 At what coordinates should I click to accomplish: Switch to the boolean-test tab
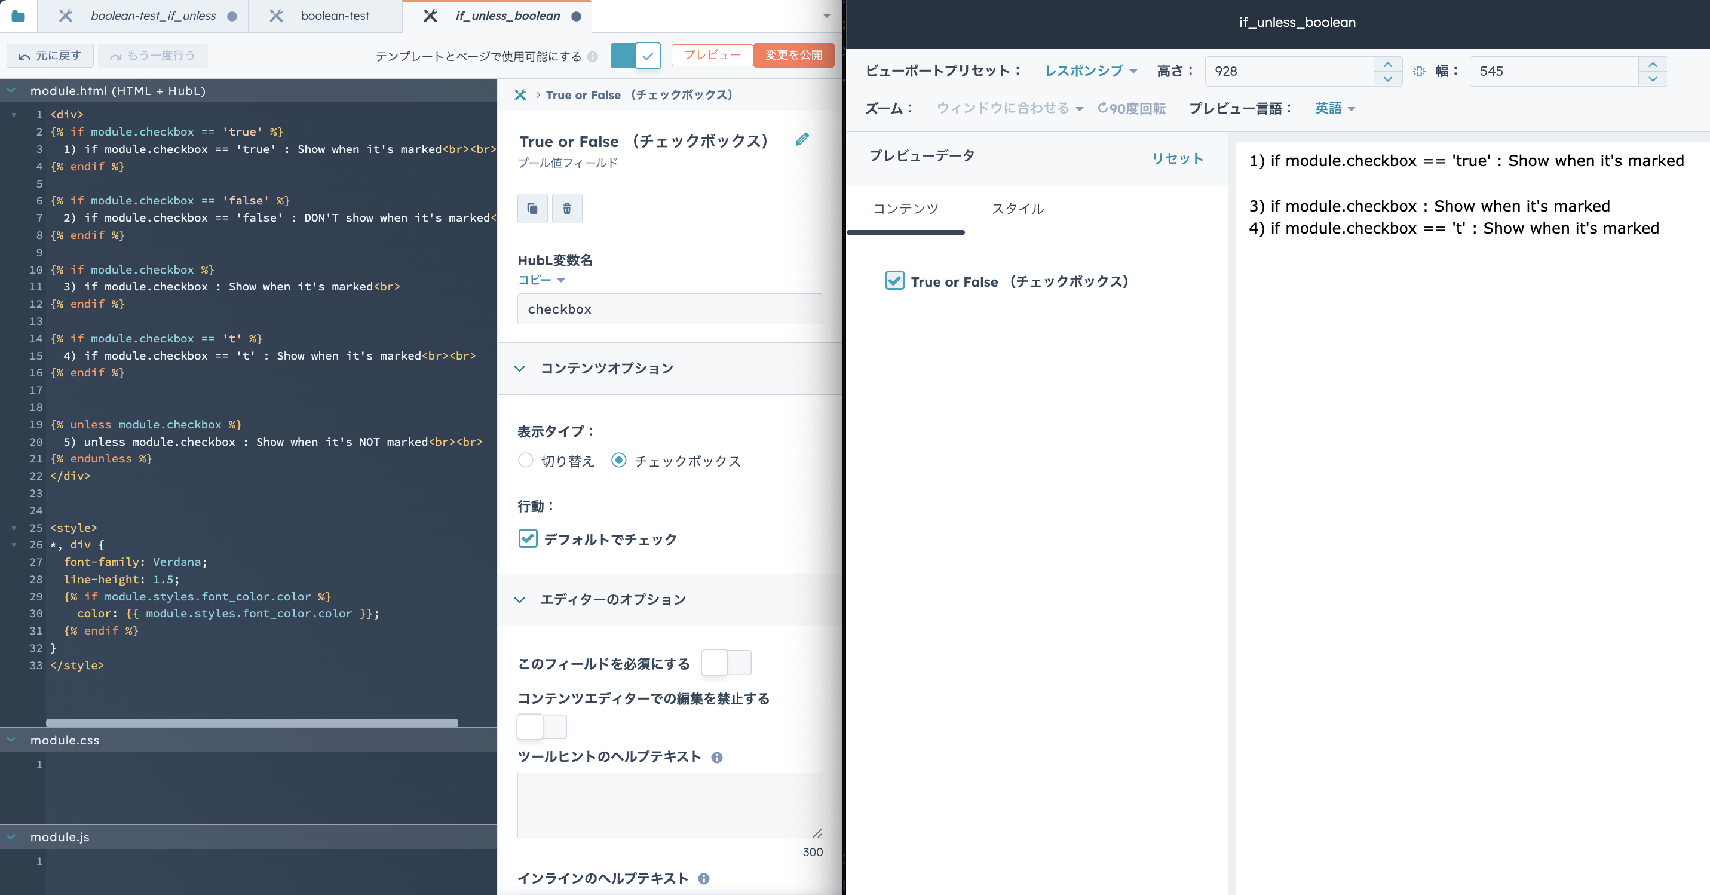[x=335, y=16]
